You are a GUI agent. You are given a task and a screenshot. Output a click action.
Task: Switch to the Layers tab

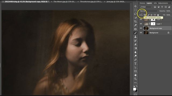[x=149, y=3]
